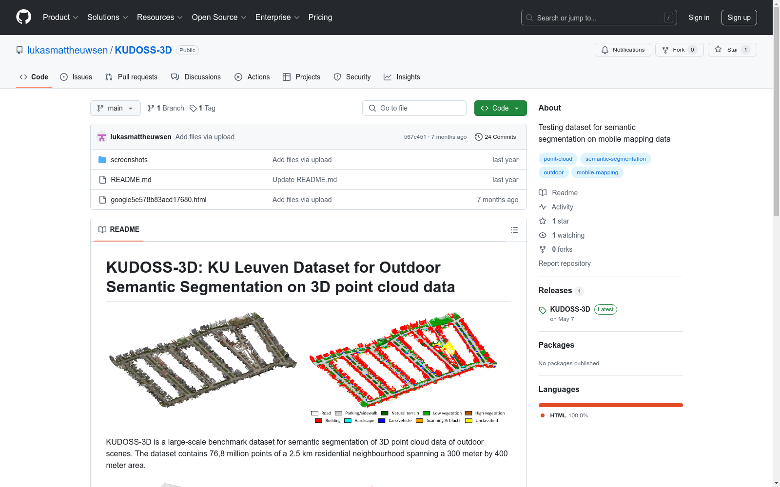Select the README tab header
The height and width of the screenshot is (487, 780).
[119, 229]
